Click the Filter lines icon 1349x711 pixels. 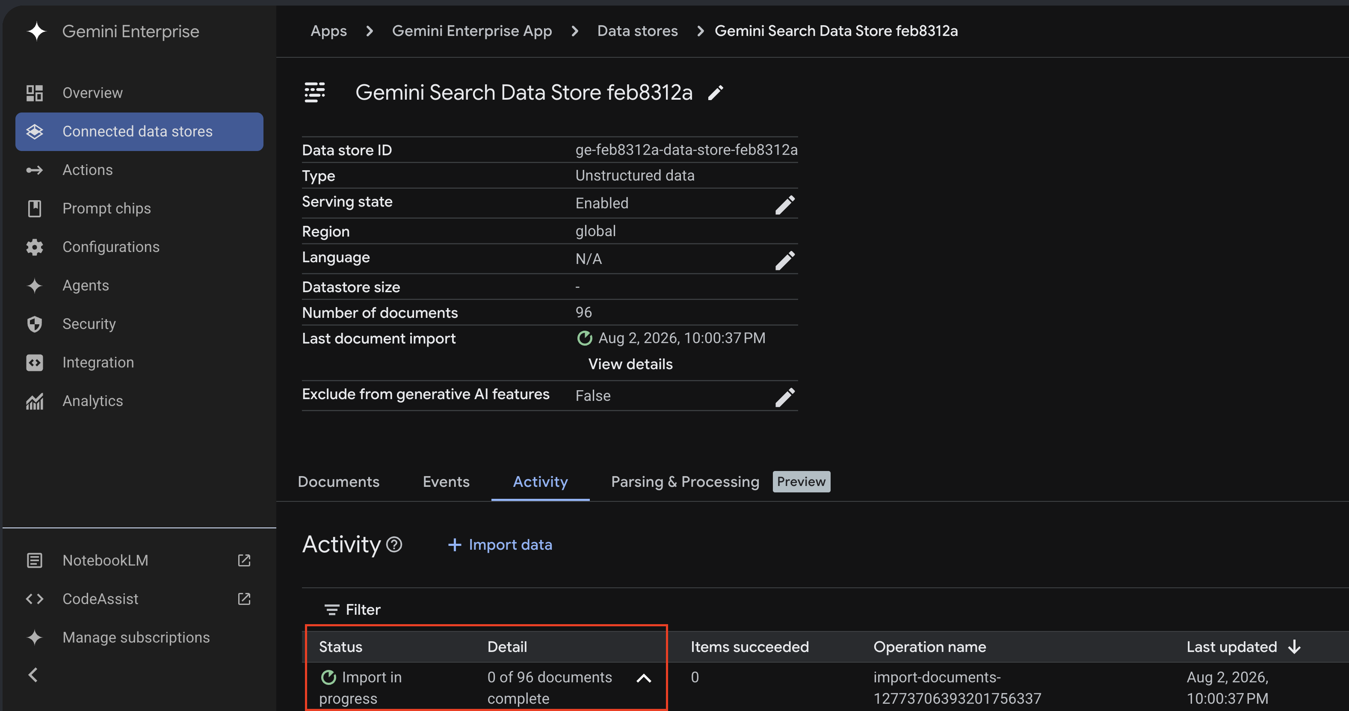tap(331, 609)
